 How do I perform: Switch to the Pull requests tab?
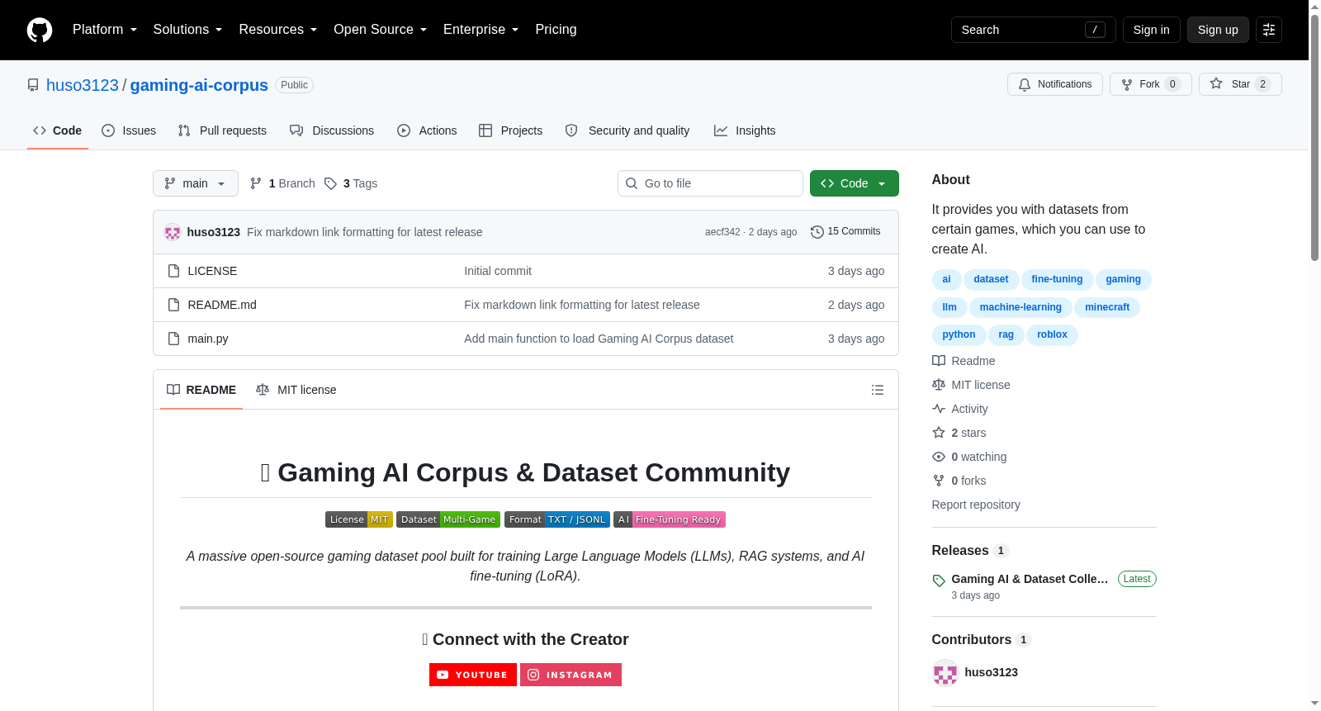point(222,130)
